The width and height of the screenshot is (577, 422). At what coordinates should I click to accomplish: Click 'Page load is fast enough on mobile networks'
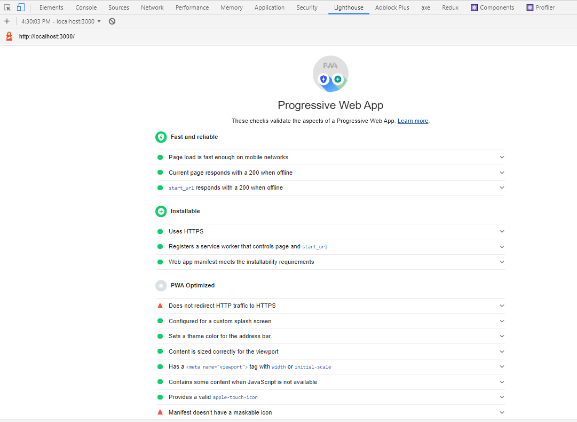click(228, 157)
